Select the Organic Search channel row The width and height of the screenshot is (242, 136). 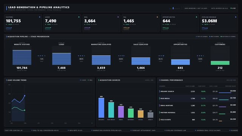click(x=197, y=91)
